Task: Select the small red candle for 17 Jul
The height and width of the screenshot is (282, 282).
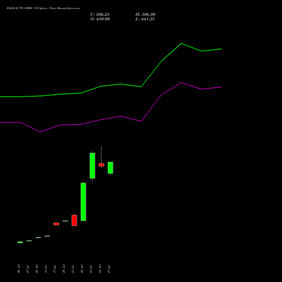Action: point(56,224)
